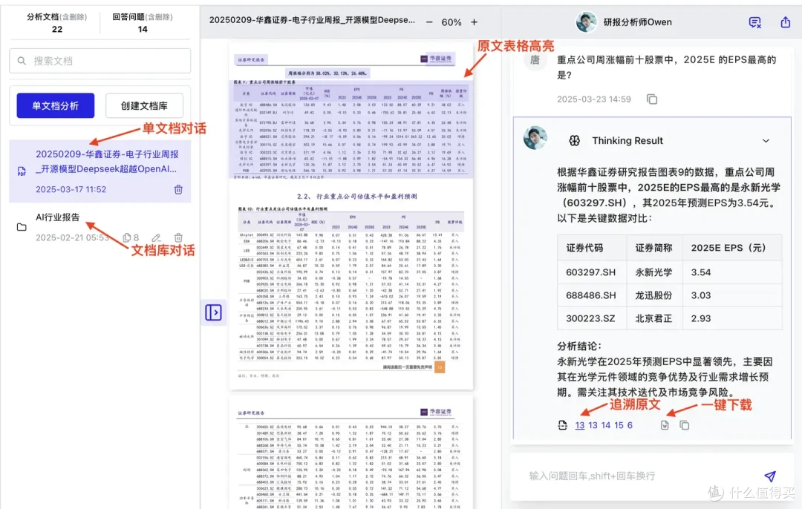Click the 证券简称 column header
The image size is (802, 509).
click(653, 248)
